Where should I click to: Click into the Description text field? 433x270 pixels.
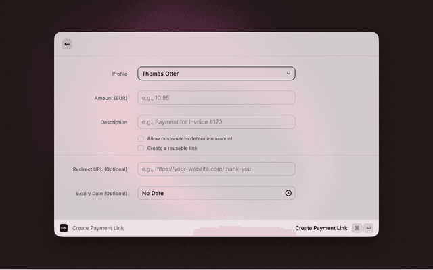216,122
